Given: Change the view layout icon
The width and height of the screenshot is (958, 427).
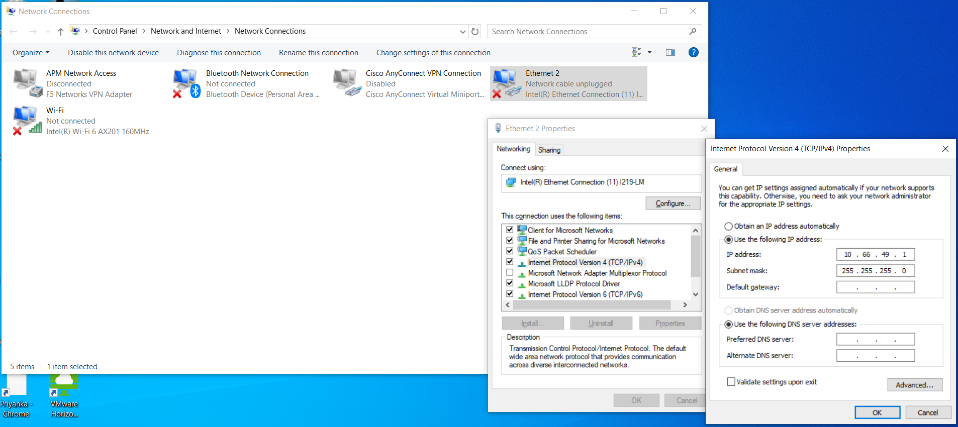Looking at the screenshot, I should (636, 52).
